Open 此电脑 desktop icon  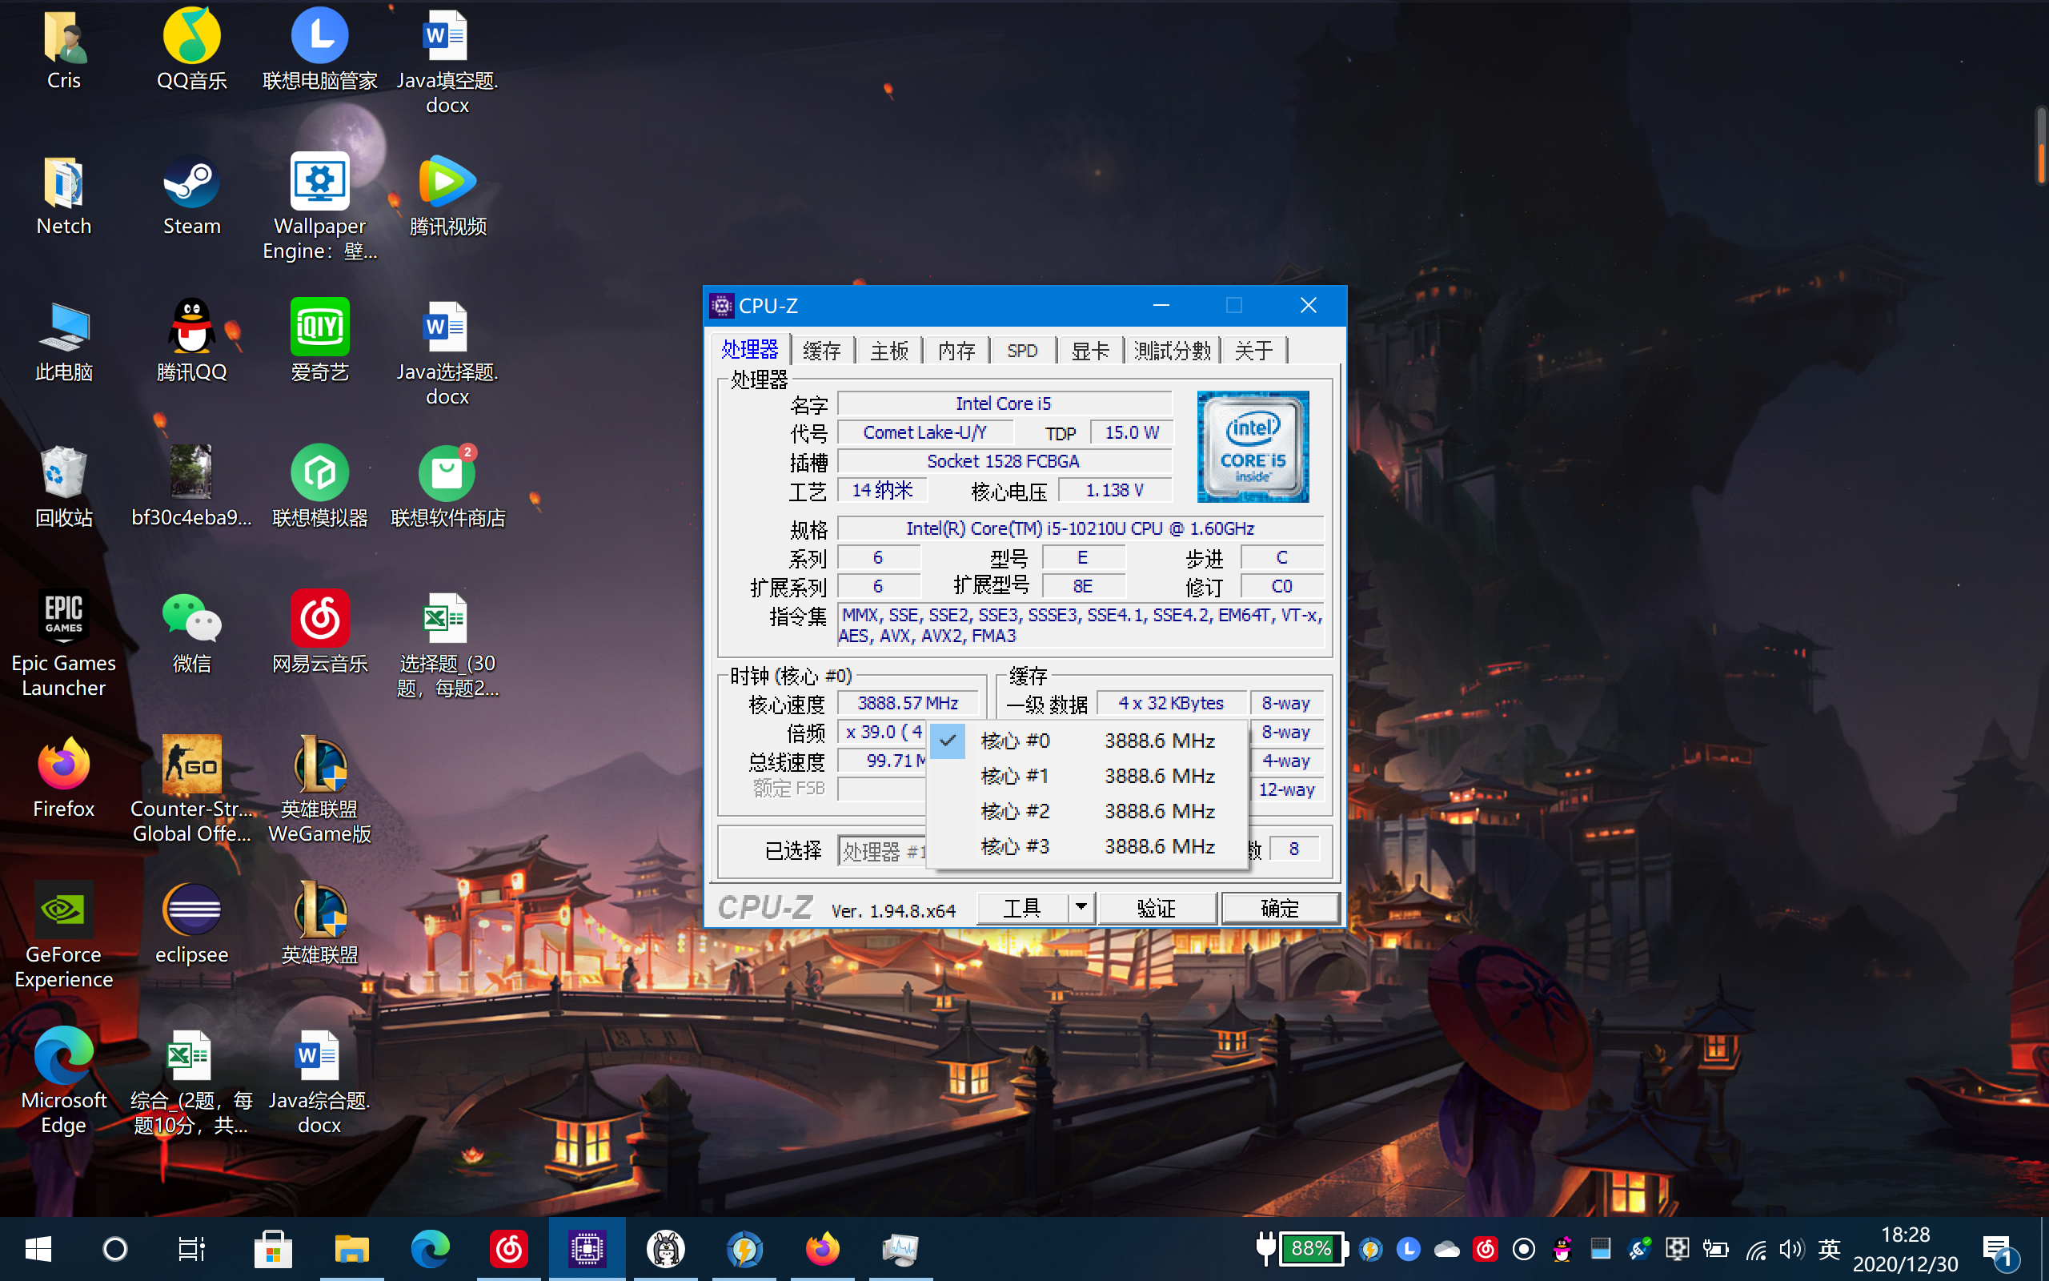63,328
